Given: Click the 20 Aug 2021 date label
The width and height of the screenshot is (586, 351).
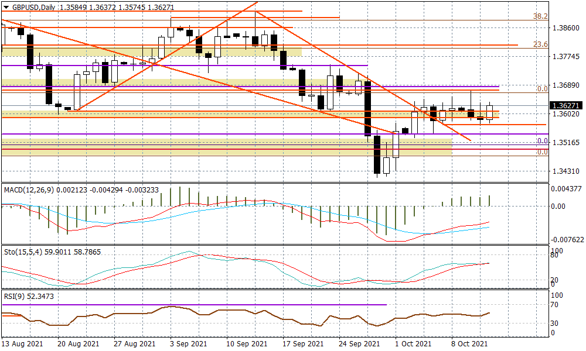Looking at the screenshot, I should tap(79, 343).
